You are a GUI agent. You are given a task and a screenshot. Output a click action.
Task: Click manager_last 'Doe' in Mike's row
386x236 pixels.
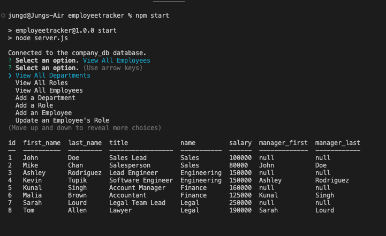pos(321,165)
